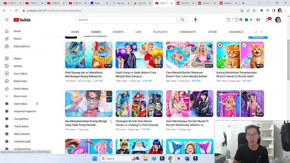Click the Trend Alerts sidebar icon
290x163 pixels.
point(7,126)
